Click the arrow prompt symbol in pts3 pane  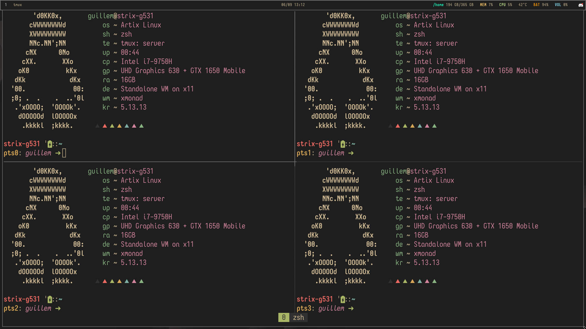point(351,309)
